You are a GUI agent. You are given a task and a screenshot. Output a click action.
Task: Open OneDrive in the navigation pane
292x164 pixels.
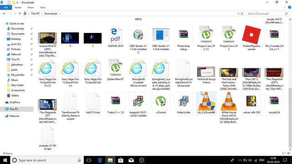15,102
